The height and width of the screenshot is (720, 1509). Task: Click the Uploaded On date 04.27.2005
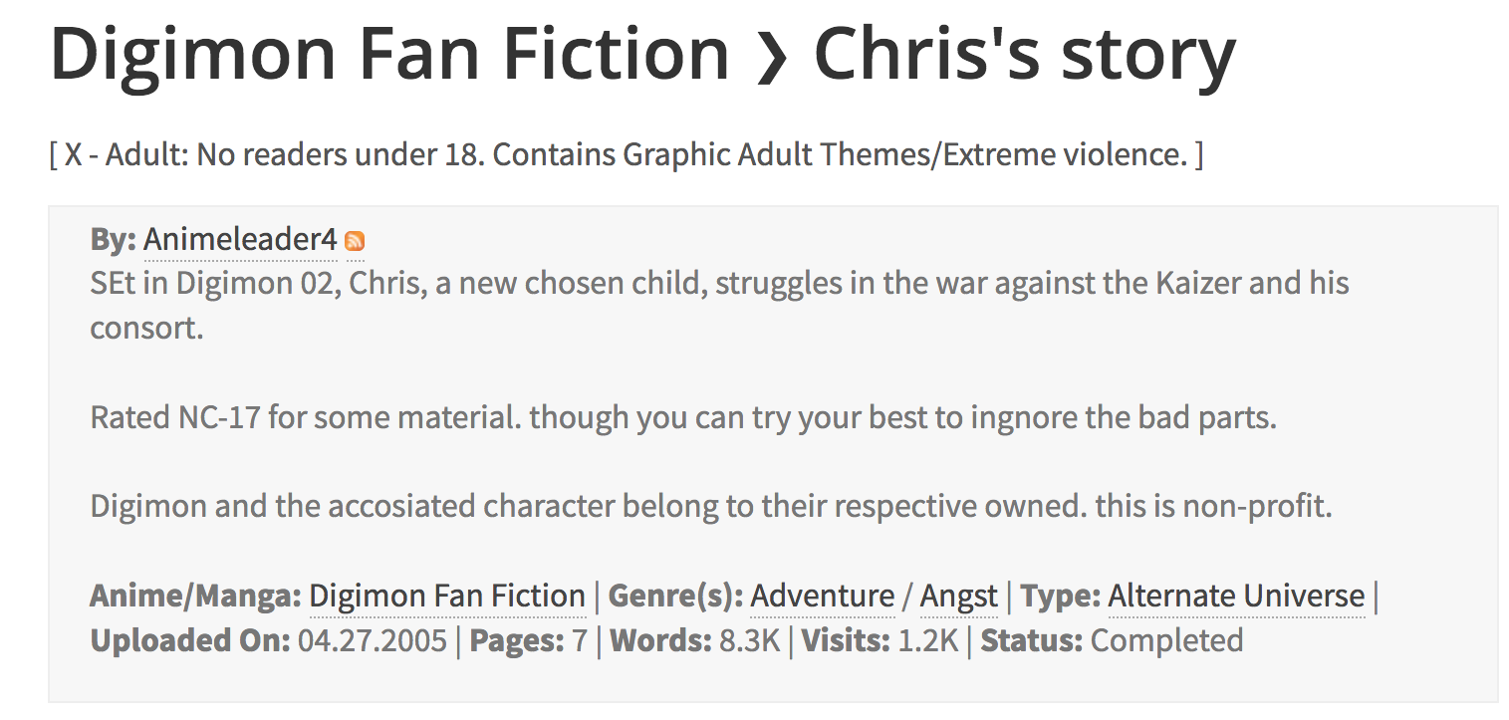tap(373, 639)
